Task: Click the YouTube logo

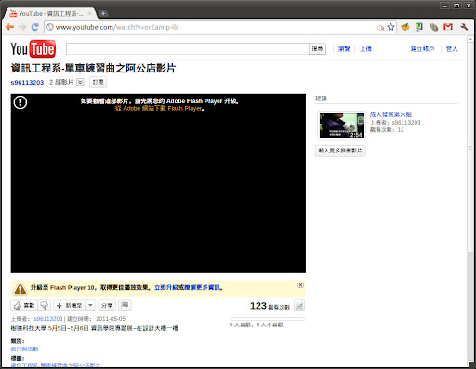Action: 33,49
